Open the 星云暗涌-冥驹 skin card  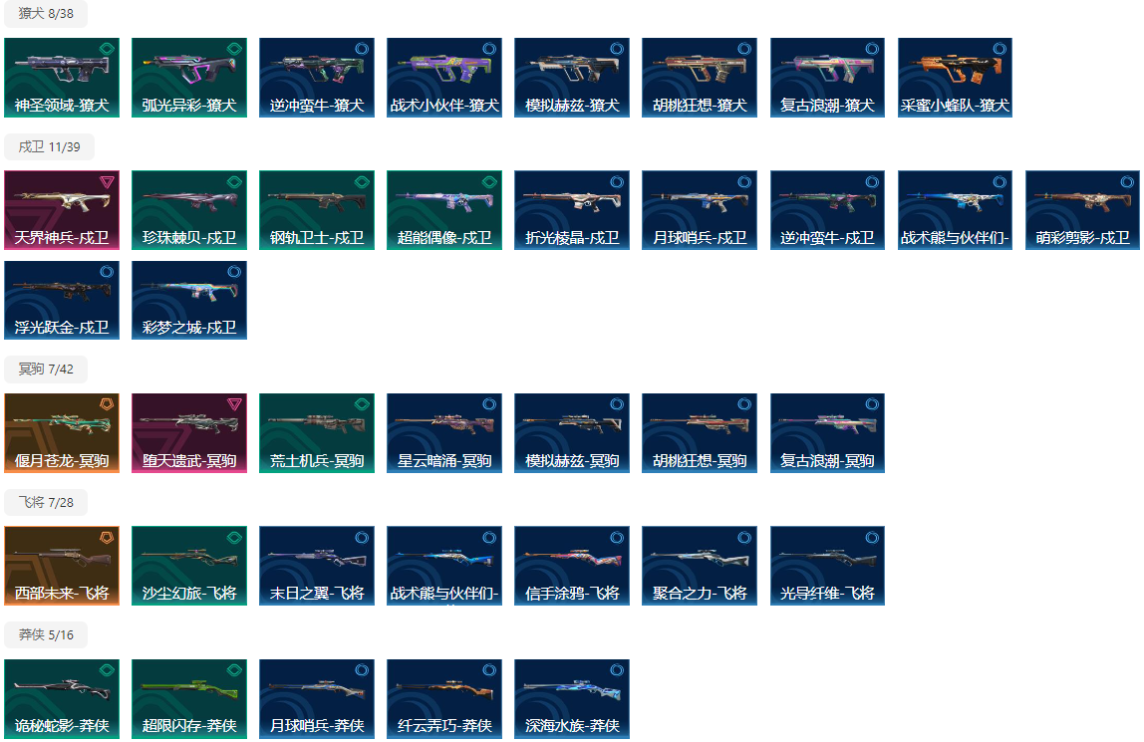tap(444, 432)
